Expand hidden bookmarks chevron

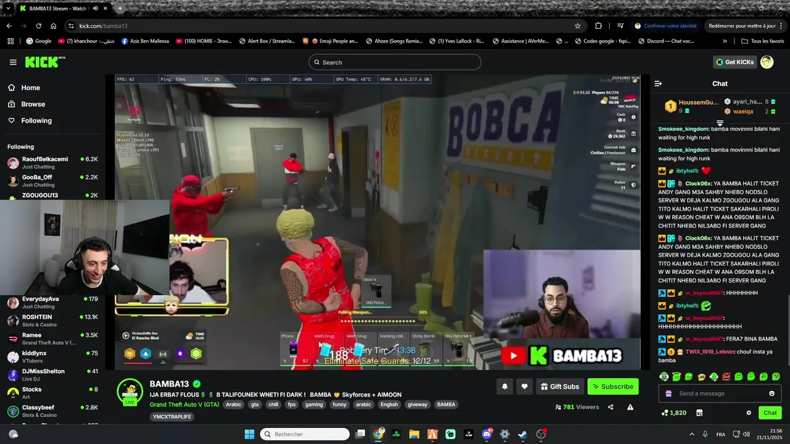click(725, 41)
